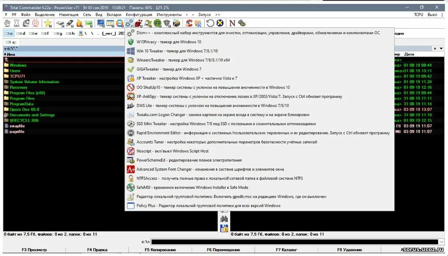Launch the CCleaner toolbar icon
Image resolution: width=448 pixels, height=256 pixels.
tap(189, 23)
